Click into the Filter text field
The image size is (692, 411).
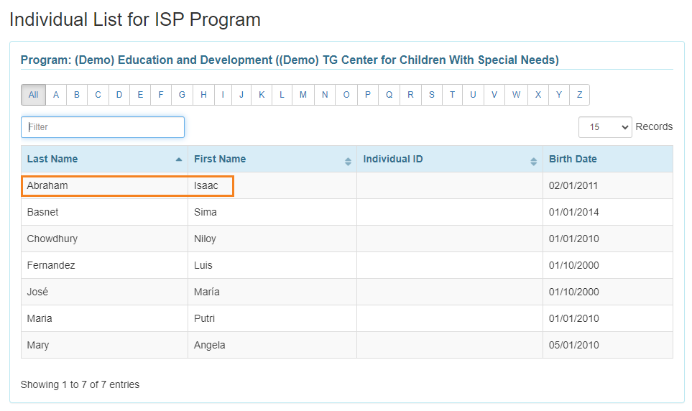click(103, 127)
